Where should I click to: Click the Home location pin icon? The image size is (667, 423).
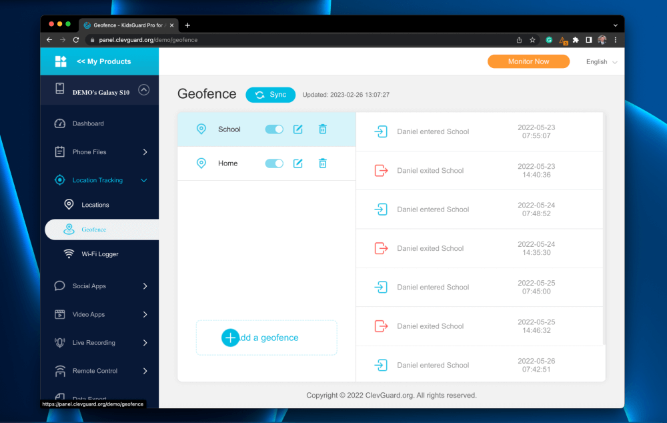[x=201, y=163]
